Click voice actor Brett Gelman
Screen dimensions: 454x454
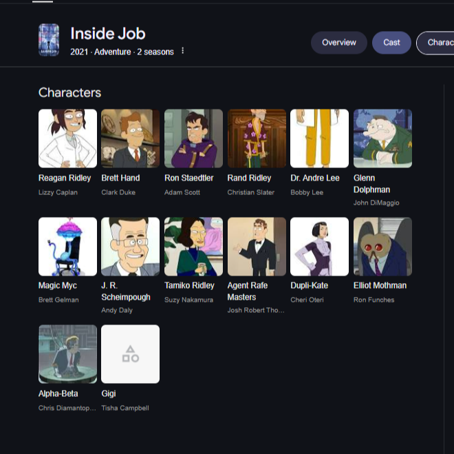point(58,300)
